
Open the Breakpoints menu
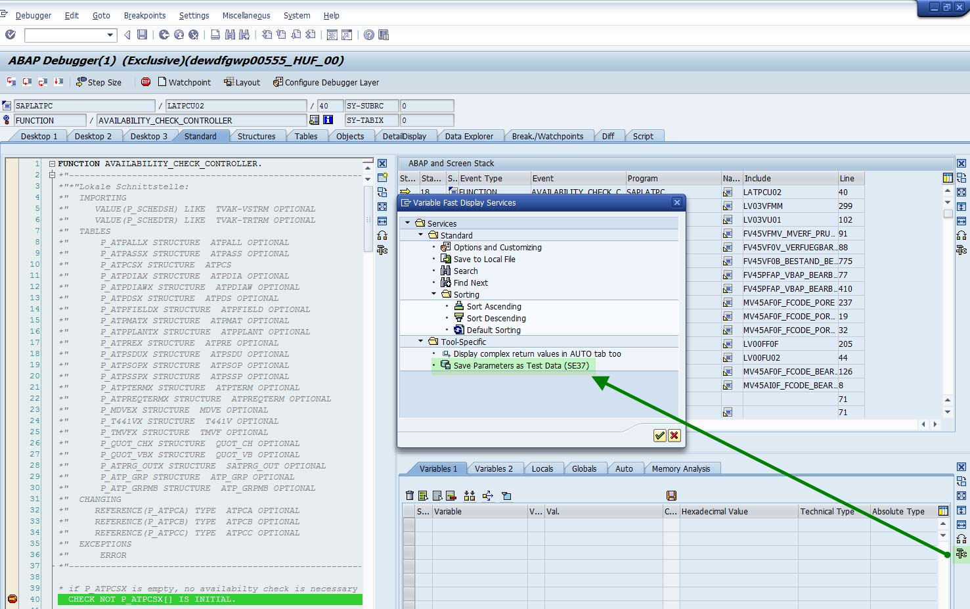click(144, 15)
